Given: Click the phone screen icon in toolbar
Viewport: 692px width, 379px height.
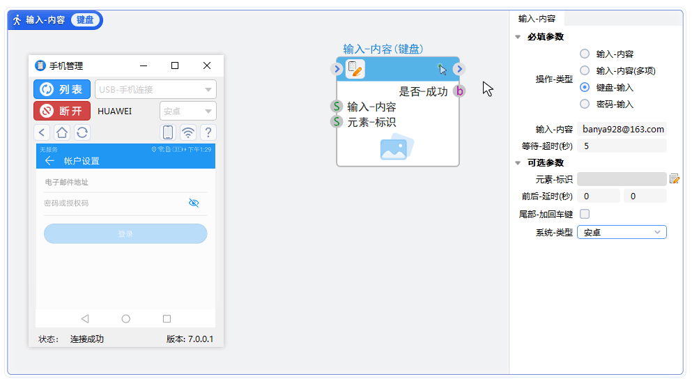Looking at the screenshot, I should (x=168, y=132).
